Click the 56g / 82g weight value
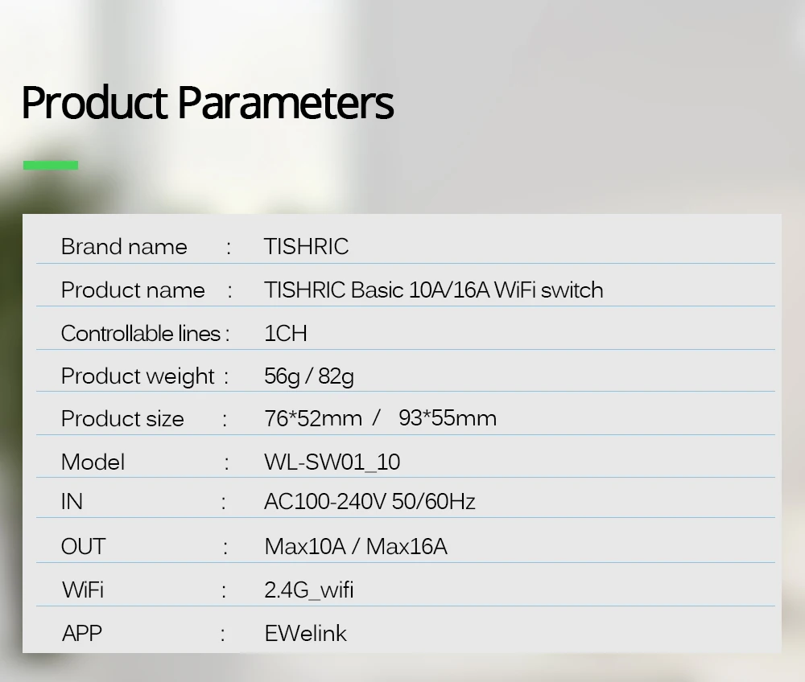805x682 pixels. [x=309, y=377]
